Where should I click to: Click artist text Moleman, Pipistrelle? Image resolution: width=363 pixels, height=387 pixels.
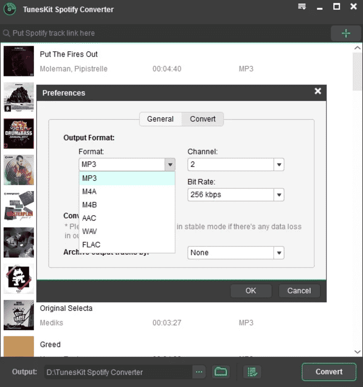coord(74,69)
